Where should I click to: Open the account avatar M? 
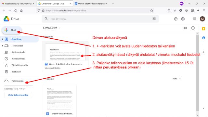click(202, 19)
